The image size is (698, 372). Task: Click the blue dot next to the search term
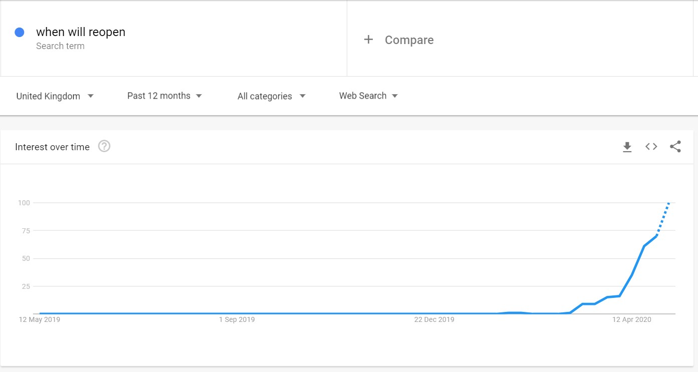[x=20, y=32]
